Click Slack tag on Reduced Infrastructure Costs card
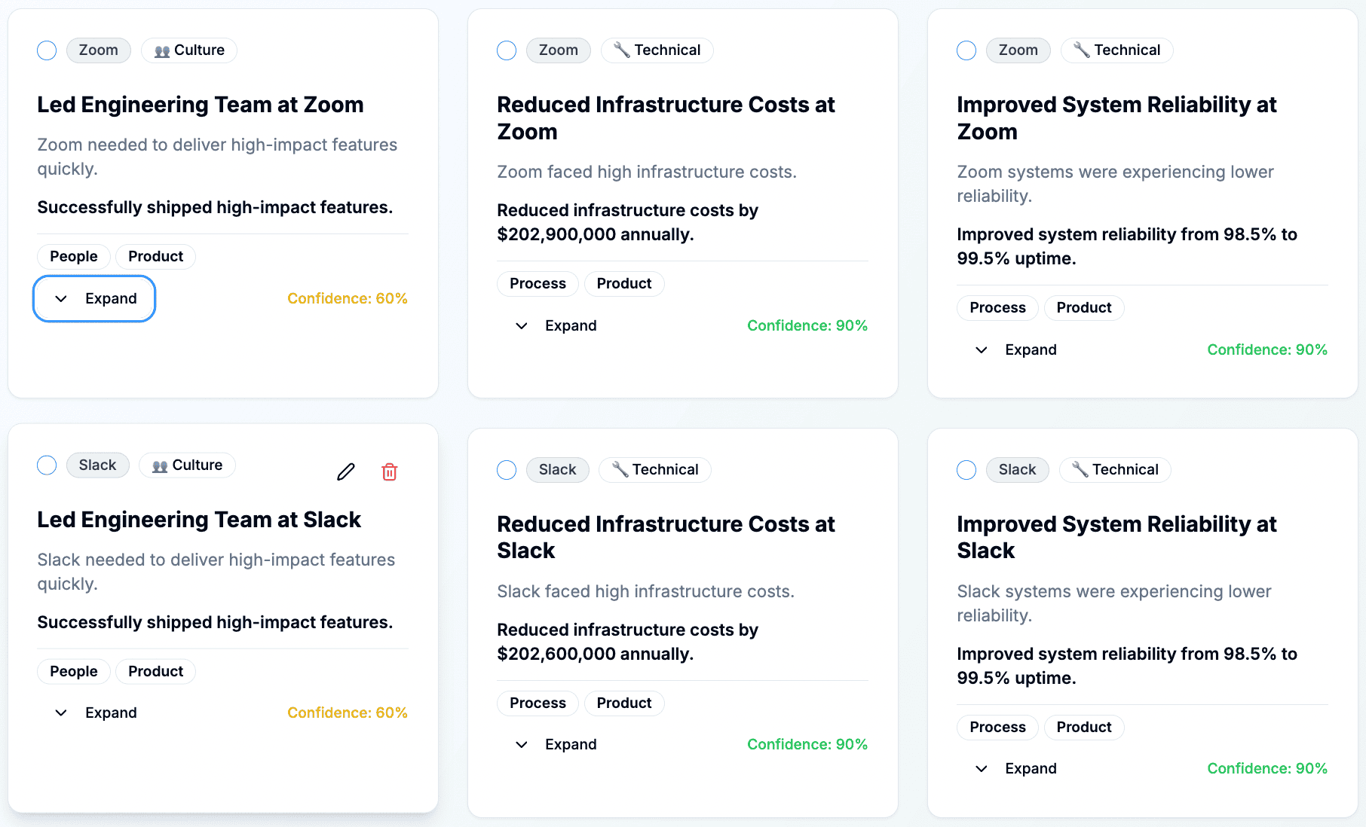This screenshot has height=827, width=1366. pos(558,470)
